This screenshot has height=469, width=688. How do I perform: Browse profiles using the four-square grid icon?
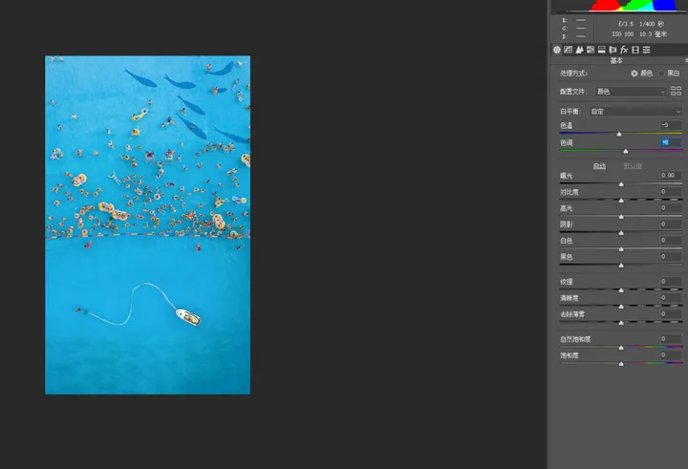coord(677,91)
